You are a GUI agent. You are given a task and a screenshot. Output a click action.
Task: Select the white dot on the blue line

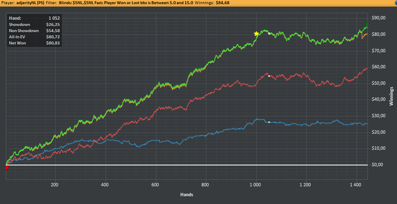269,122
